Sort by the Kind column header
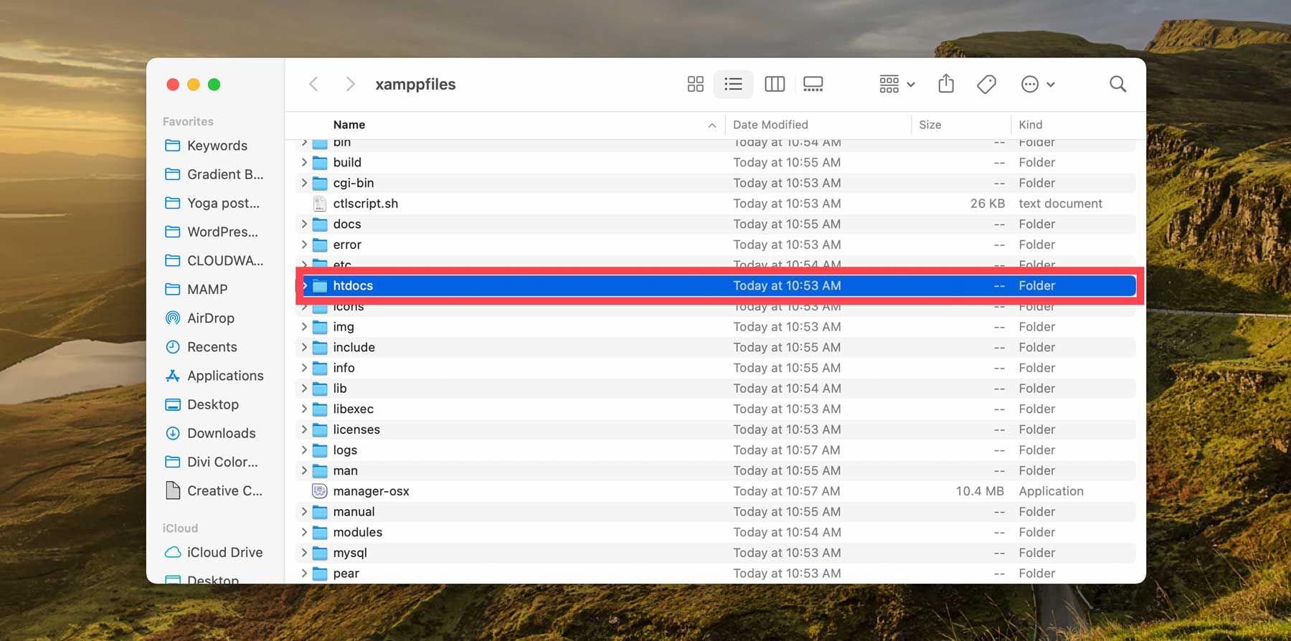The height and width of the screenshot is (641, 1291). (x=1031, y=125)
